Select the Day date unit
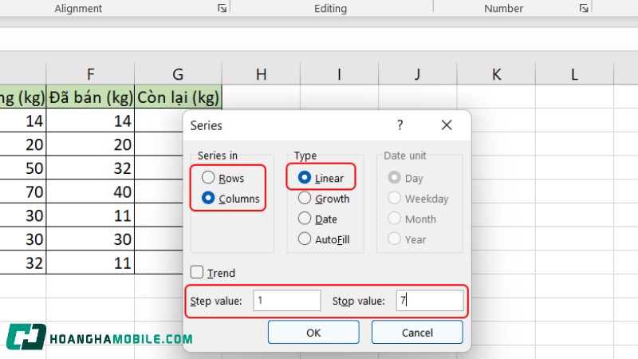 [394, 177]
